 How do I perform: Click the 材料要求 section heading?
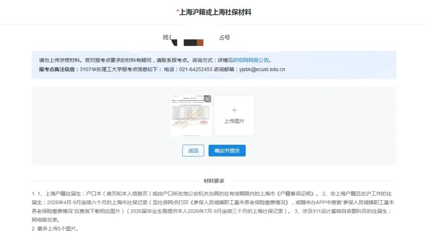pyautogui.click(x=214, y=181)
